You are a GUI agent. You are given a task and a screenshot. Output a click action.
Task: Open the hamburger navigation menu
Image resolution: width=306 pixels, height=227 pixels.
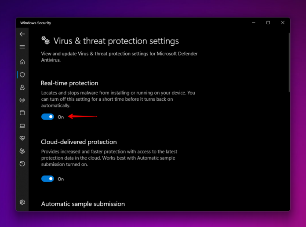pos(22,47)
